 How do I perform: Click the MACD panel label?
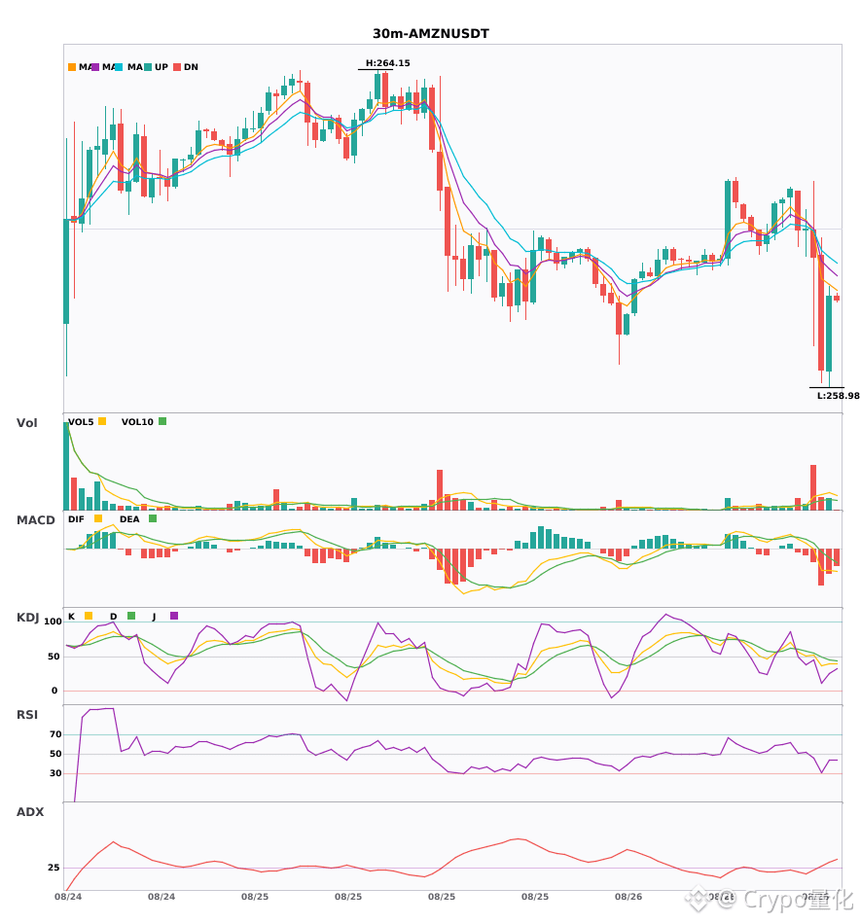coord(35,519)
